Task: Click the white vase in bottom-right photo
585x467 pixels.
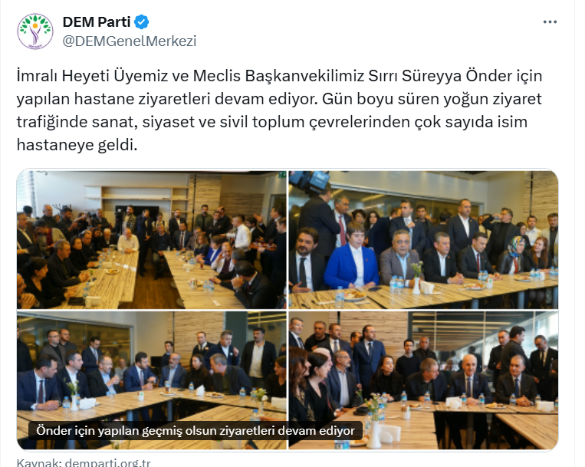Action: pos(374,433)
